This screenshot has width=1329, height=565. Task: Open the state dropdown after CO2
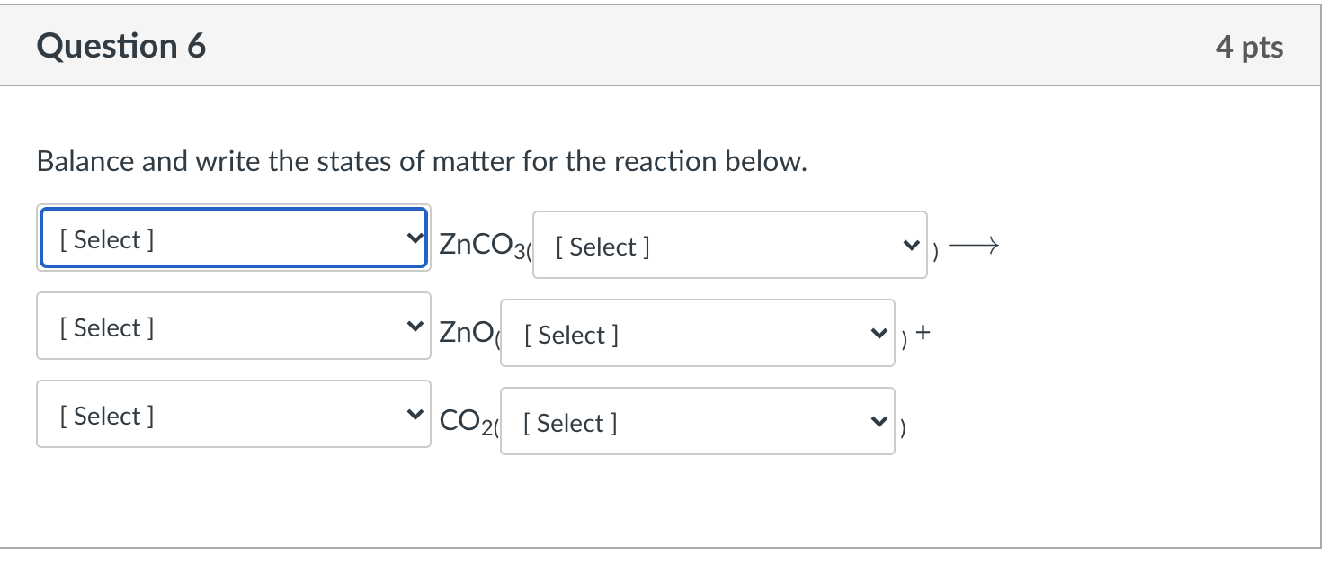(x=696, y=422)
